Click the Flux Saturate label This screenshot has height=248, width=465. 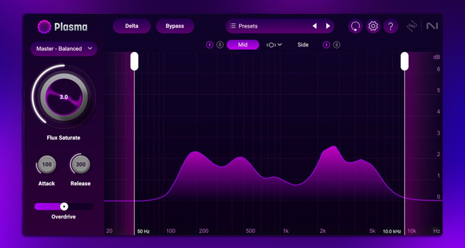[x=64, y=138]
